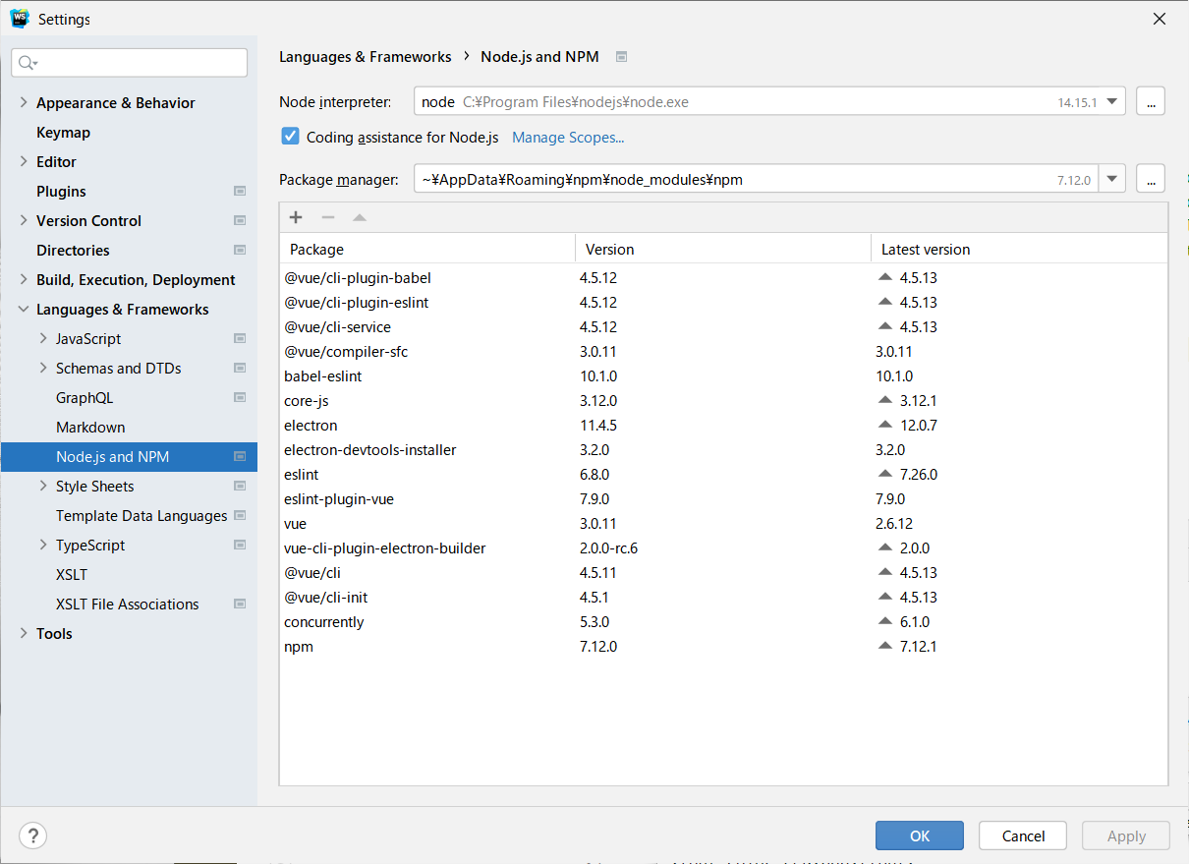Click project-level icon next to XSLT File Associations
Image resolution: width=1189 pixels, height=864 pixels.
point(239,605)
